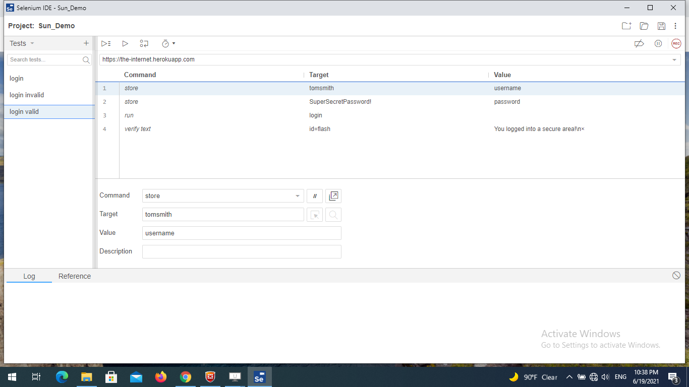
Task: Click the find target in page icon
Action: click(x=333, y=215)
